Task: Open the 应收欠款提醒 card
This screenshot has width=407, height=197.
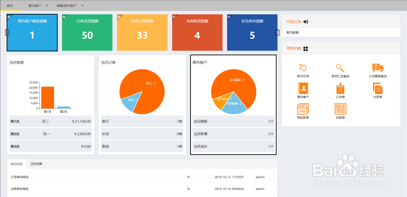Action: (142, 32)
